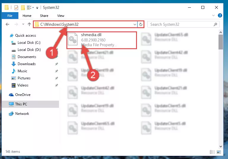This screenshot has width=228, height=159.
Task: Select the shmedia.dll file name
Action: tap(91, 35)
